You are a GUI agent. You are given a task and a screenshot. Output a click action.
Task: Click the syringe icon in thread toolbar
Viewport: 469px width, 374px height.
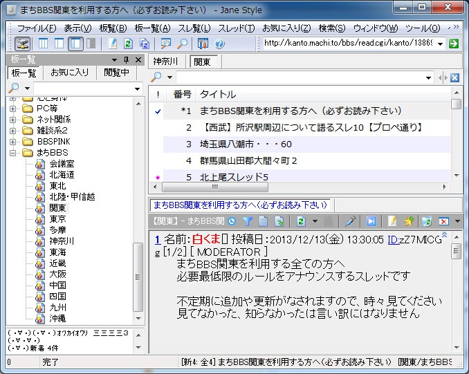click(x=350, y=221)
